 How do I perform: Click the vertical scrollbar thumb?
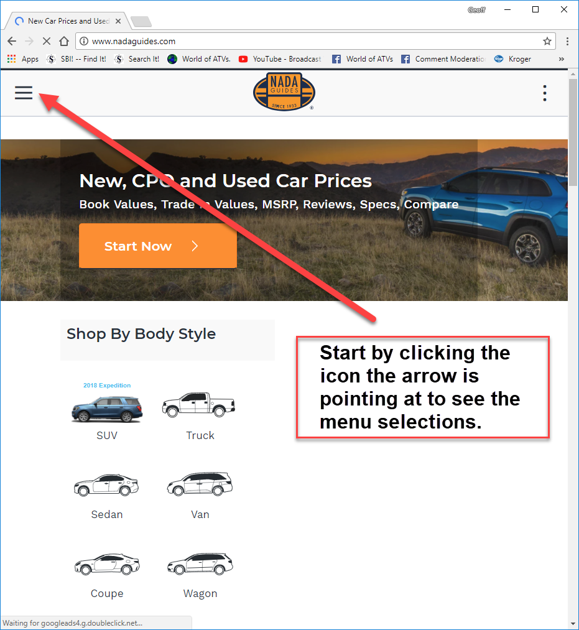tap(573, 132)
